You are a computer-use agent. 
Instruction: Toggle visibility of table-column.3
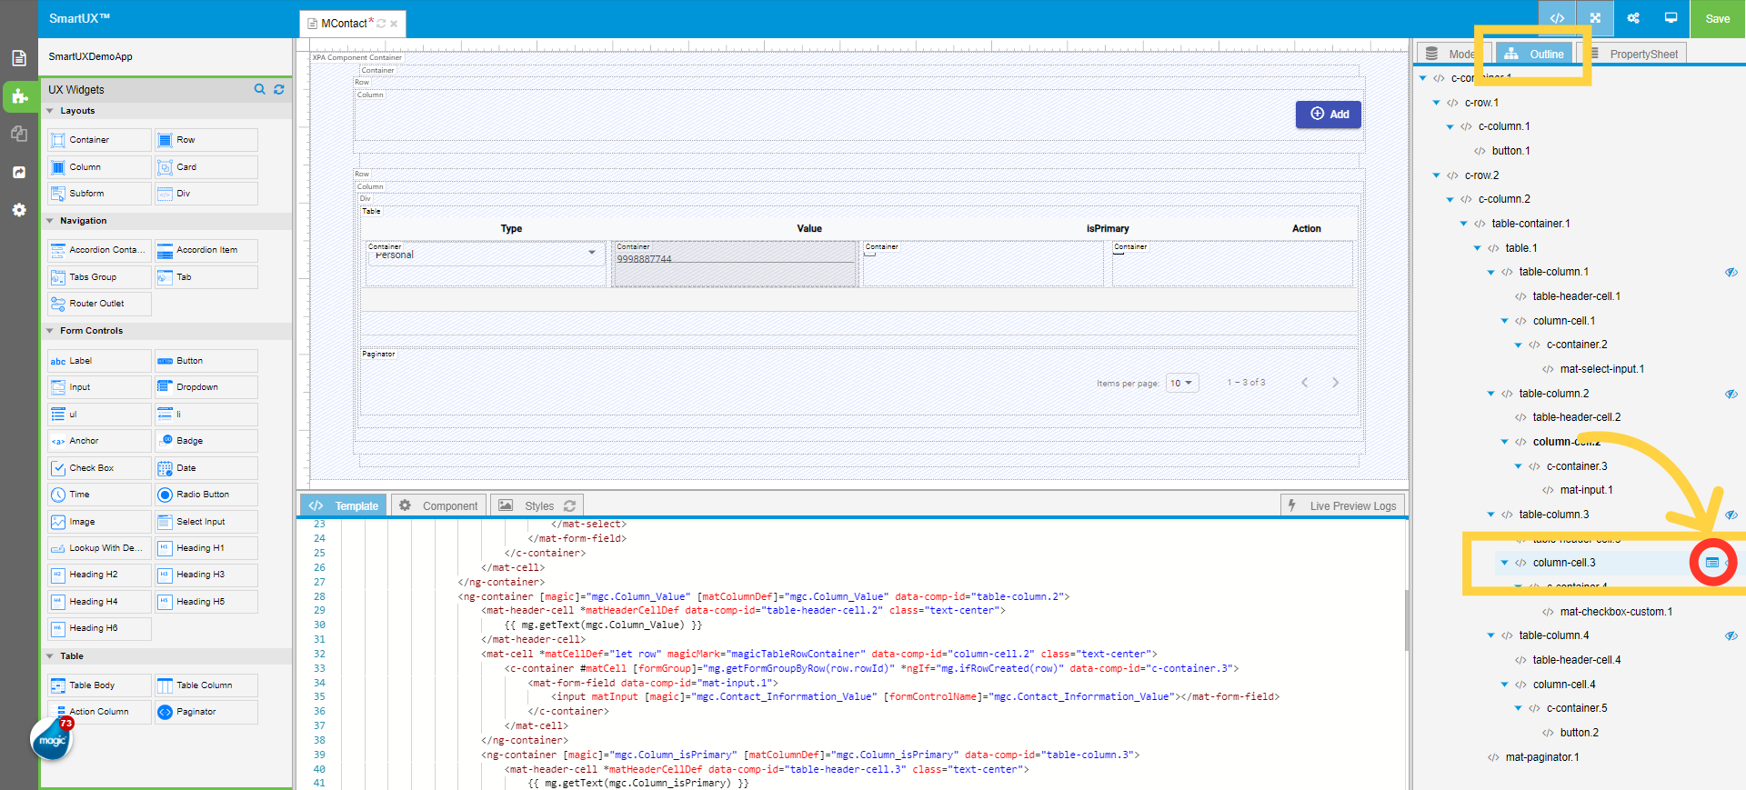click(x=1731, y=515)
